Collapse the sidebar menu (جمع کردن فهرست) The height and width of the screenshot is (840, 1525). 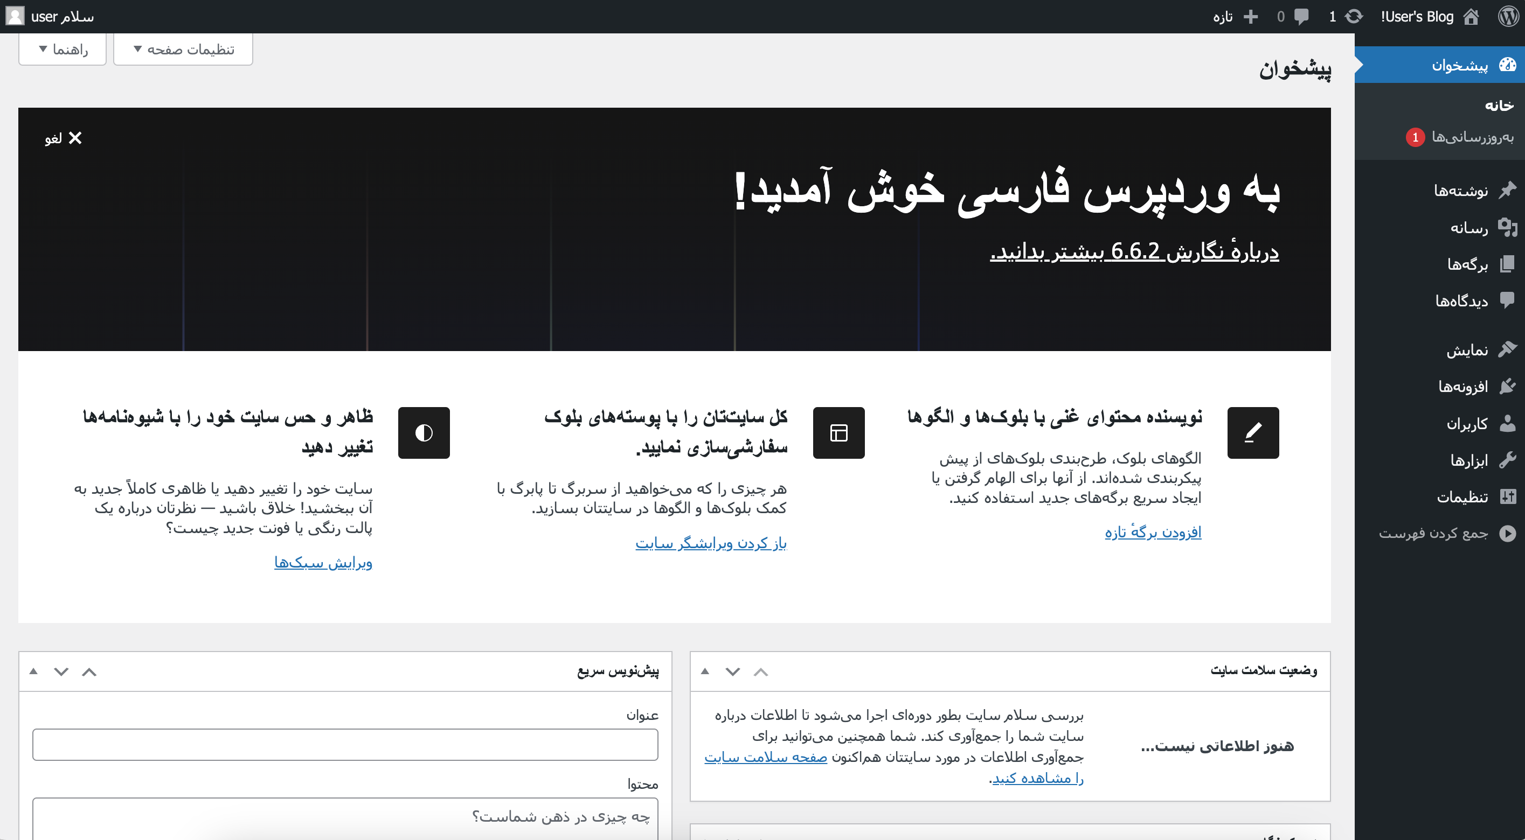tap(1433, 533)
